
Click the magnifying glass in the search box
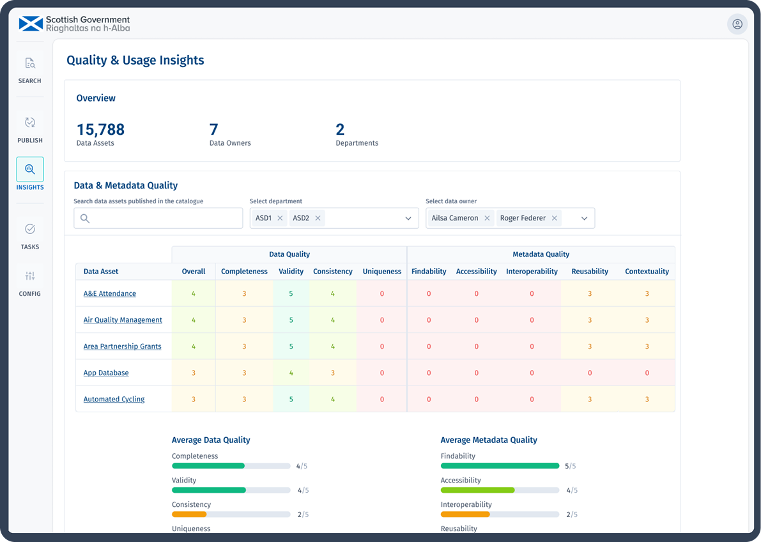click(x=84, y=218)
